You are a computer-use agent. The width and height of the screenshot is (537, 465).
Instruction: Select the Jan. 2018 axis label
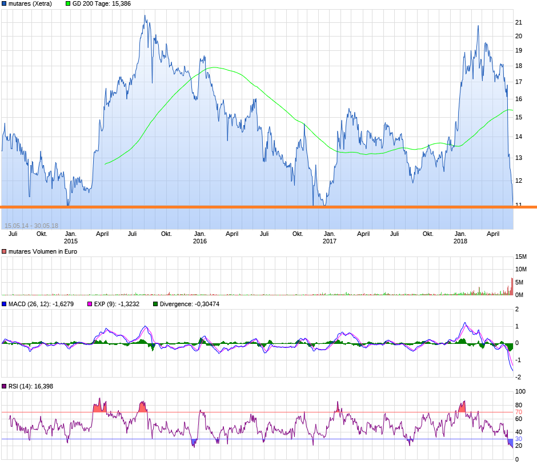pos(460,237)
